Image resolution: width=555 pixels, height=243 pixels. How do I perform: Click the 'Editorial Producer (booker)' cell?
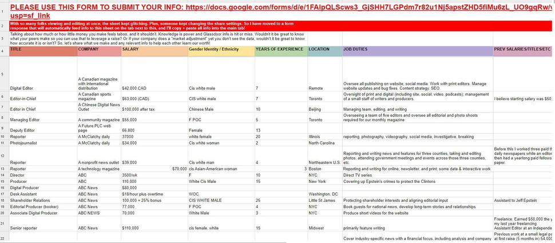(43, 207)
